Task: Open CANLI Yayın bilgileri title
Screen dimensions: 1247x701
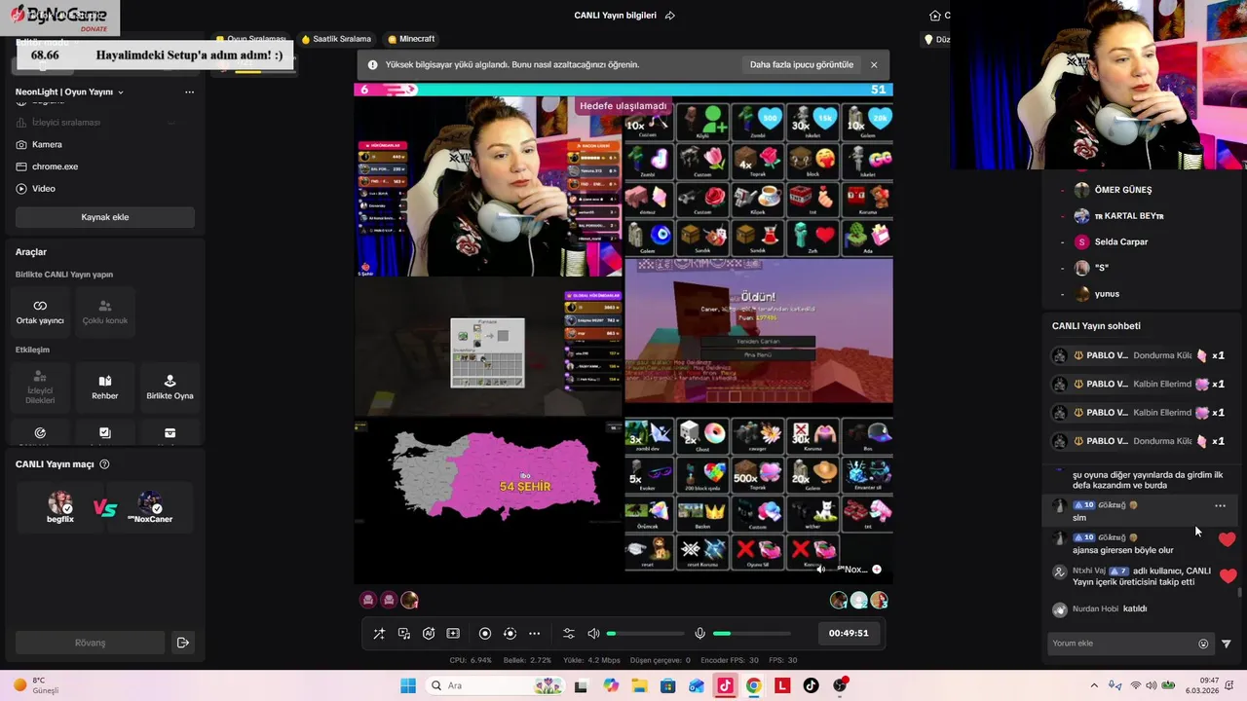Action: pyautogui.click(x=615, y=16)
